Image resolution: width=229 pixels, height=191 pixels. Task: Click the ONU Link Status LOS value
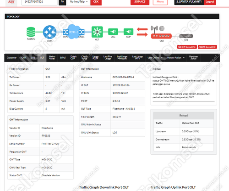click(114, 133)
